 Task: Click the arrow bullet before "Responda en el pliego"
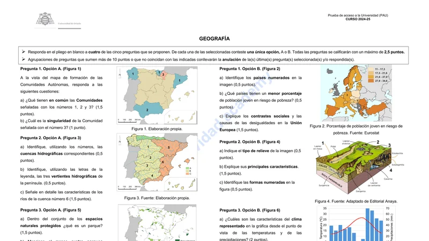tap(24, 52)
